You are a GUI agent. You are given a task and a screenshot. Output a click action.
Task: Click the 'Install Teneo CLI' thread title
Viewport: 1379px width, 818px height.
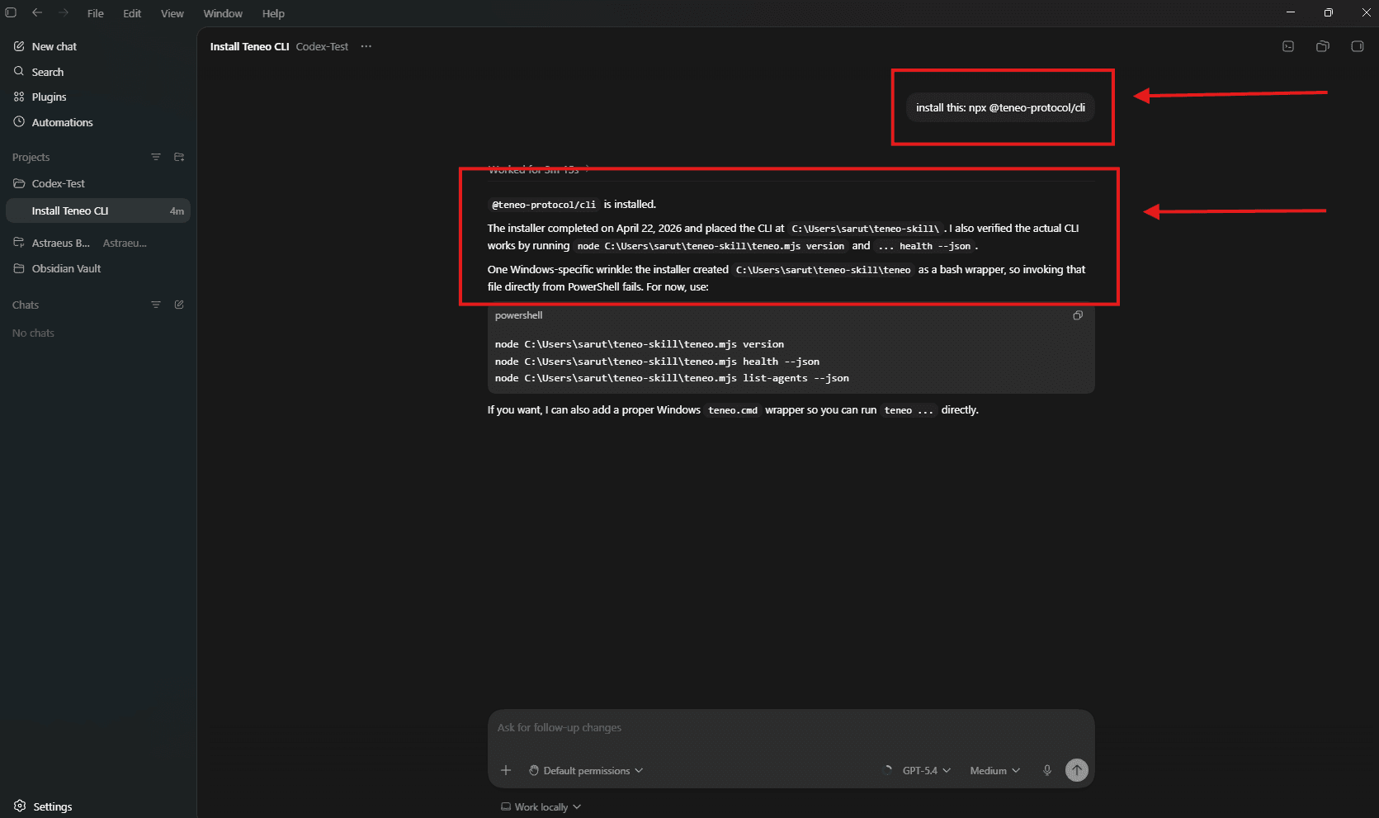tap(249, 46)
